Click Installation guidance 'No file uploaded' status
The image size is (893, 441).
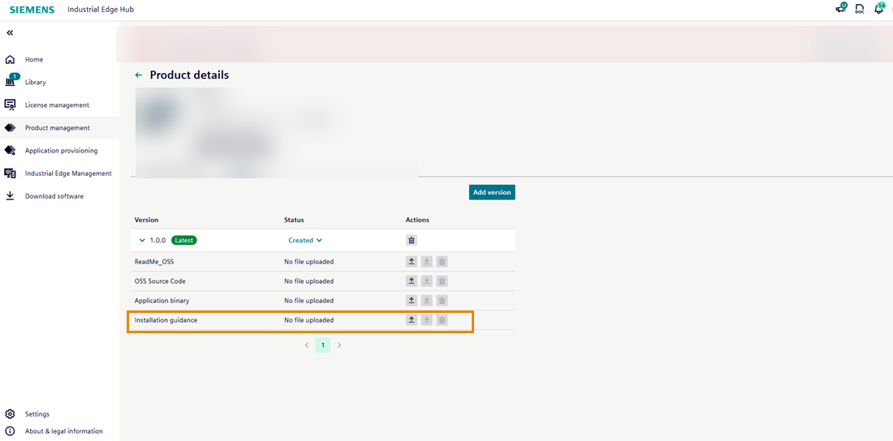click(x=308, y=319)
